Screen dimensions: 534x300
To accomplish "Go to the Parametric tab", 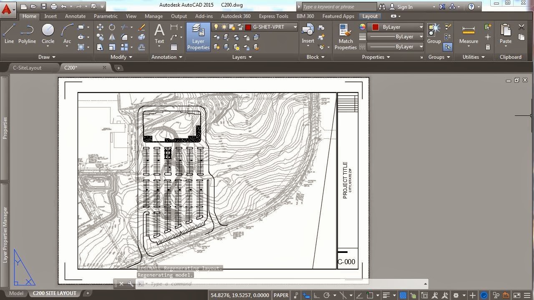I will pyautogui.click(x=106, y=16).
